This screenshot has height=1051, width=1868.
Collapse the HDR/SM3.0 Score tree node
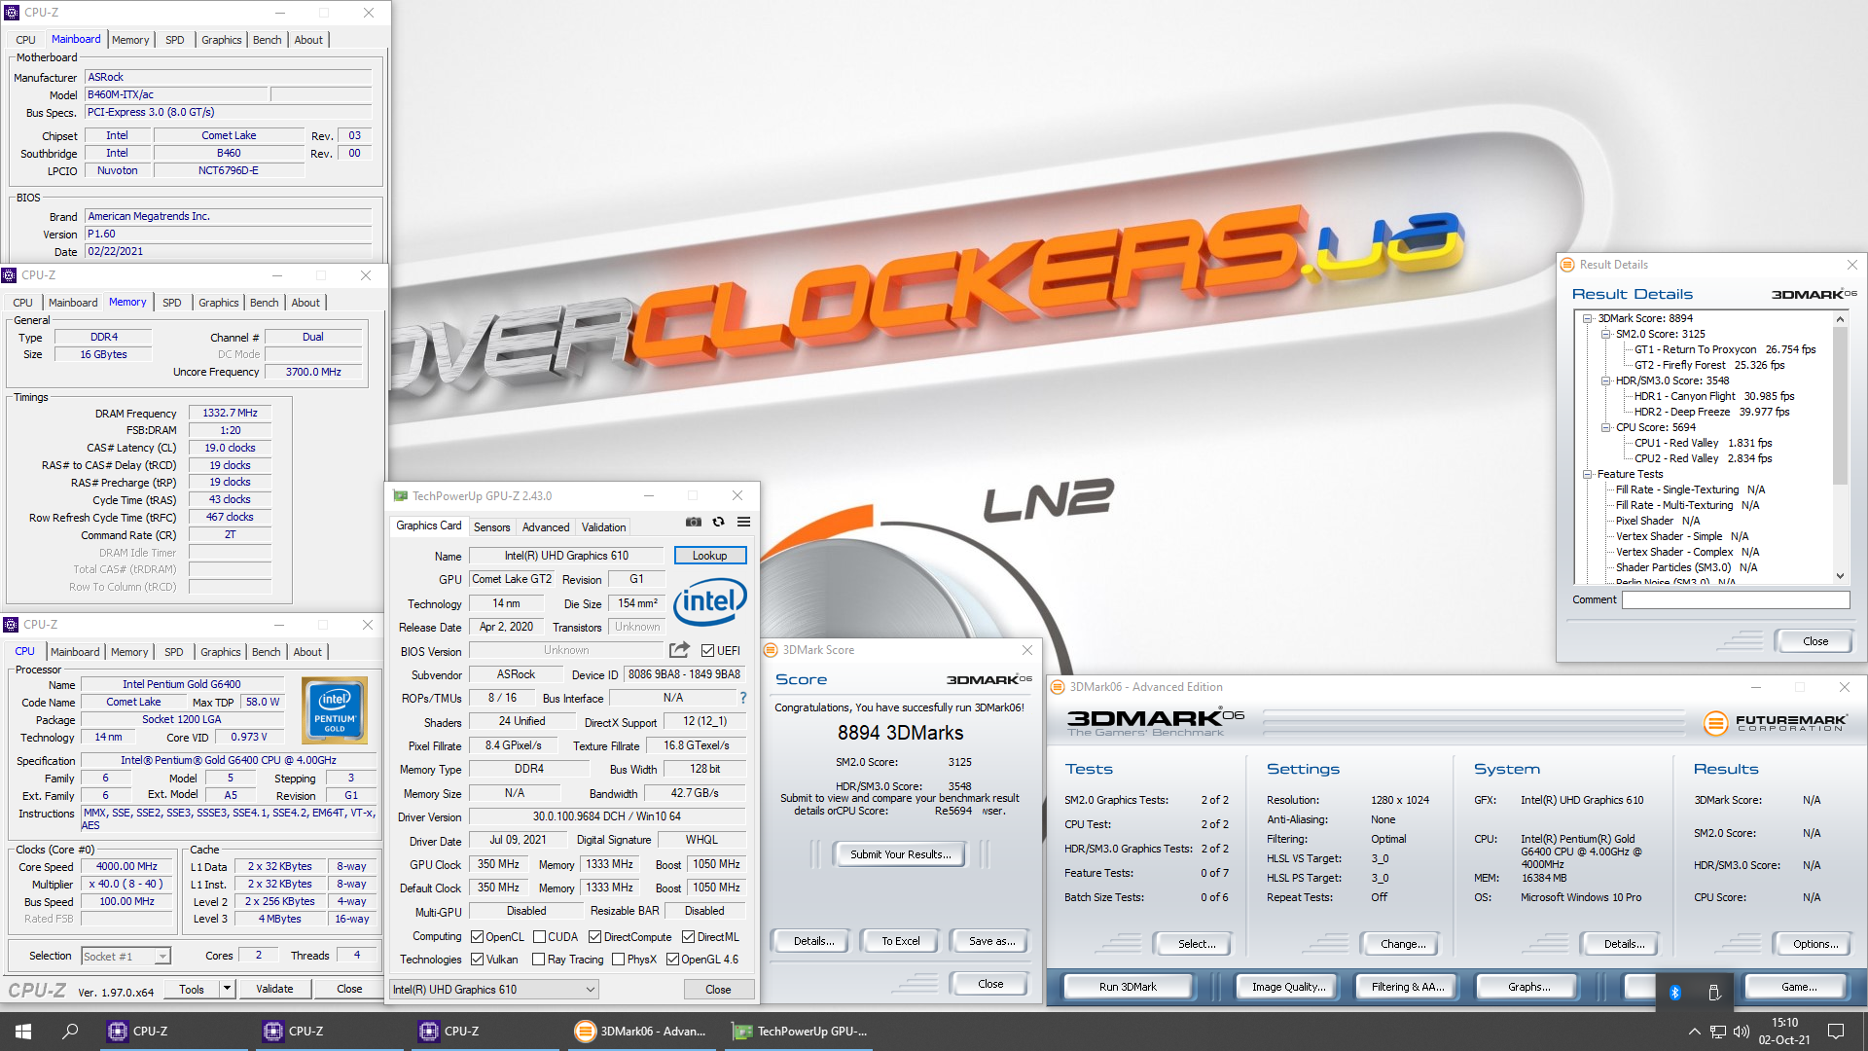(1605, 381)
